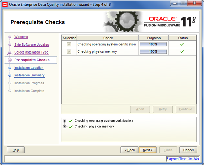Select 'Checking operating system certification' tree row
Screen dimensions: 204x165
click(x=104, y=121)
